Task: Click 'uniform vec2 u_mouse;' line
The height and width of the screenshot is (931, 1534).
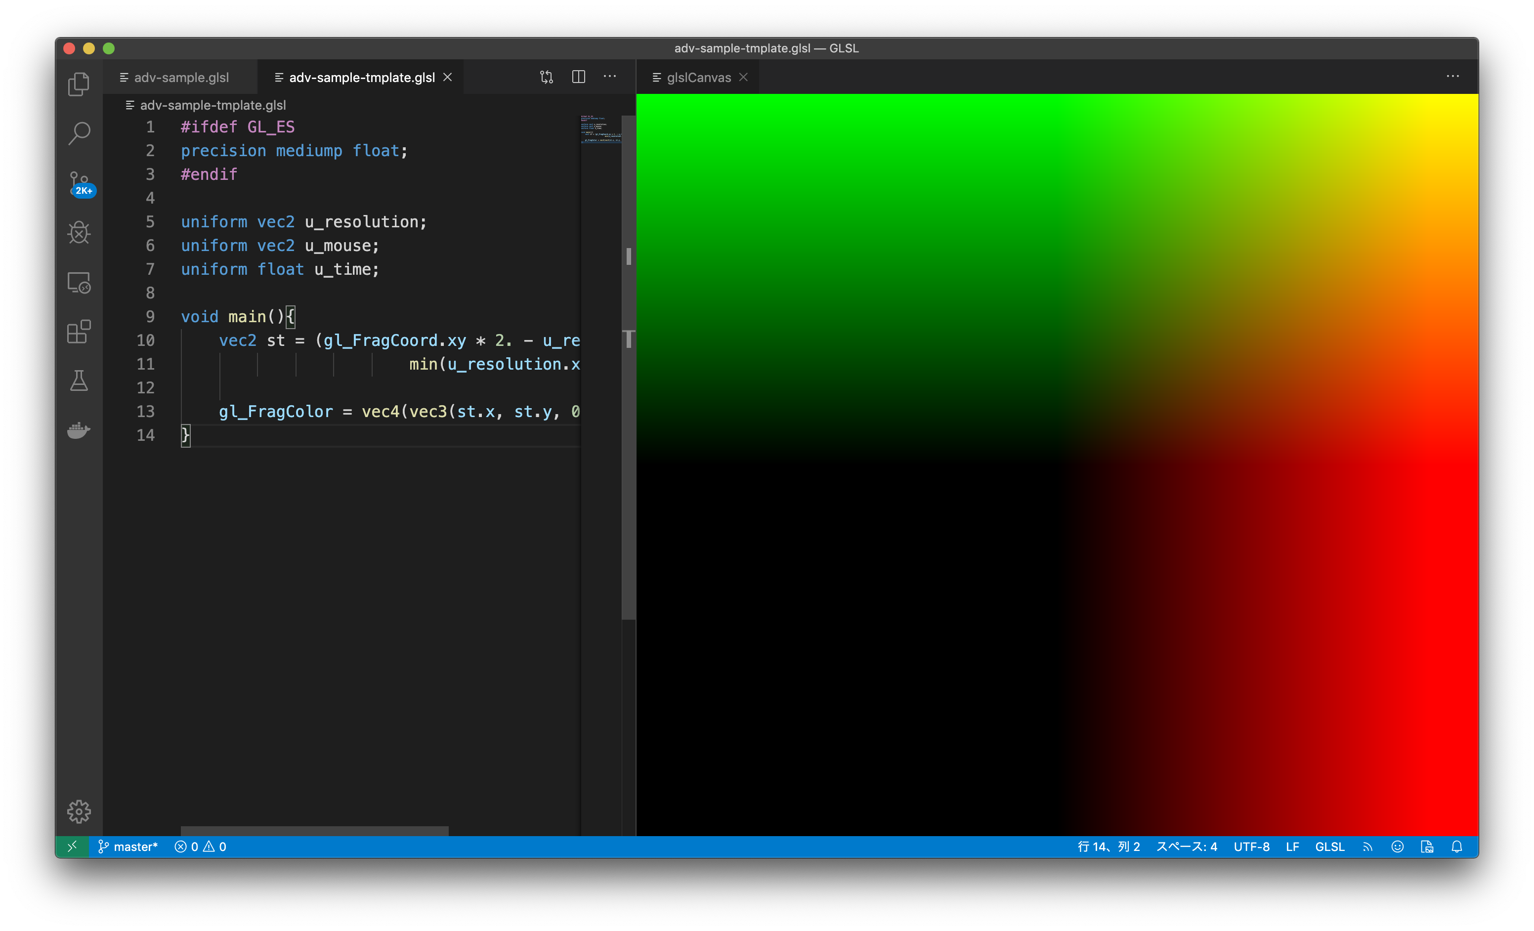Action: (x=280, y=245)
